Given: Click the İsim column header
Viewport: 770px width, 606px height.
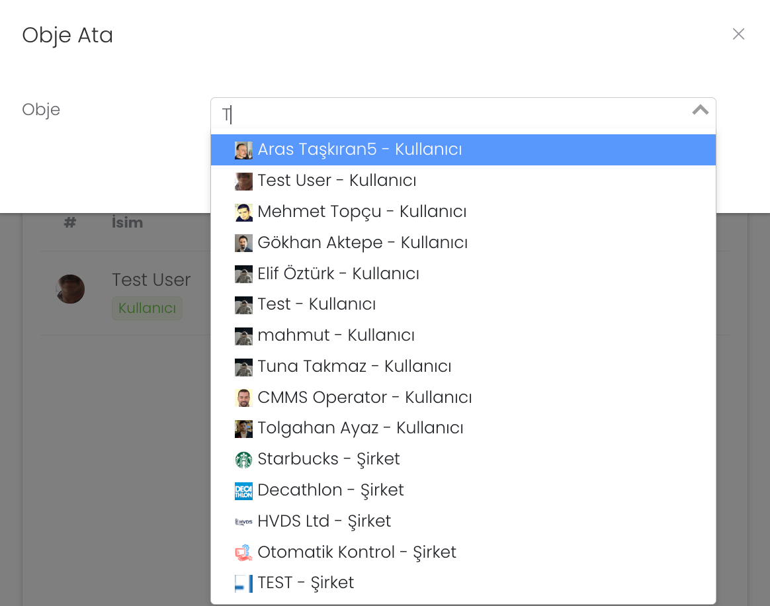Looking at the screenshot, I should [x=127, y=223].
